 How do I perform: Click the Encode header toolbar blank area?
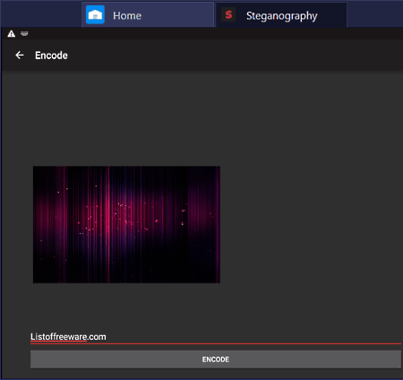(233, 56)
